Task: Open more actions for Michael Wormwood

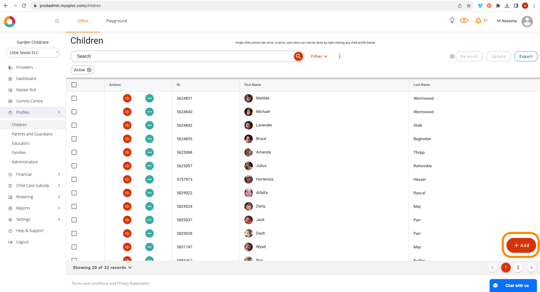Action: tap(149, 112)
